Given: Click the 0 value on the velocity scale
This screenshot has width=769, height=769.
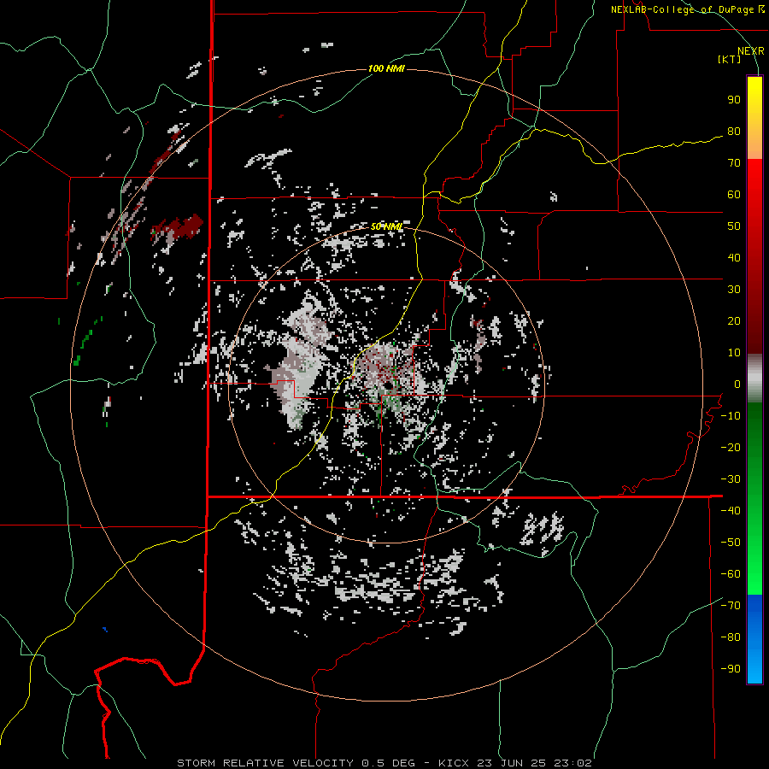Looking at the screenshot, I should pyautogui.click(x=737, y=384).
